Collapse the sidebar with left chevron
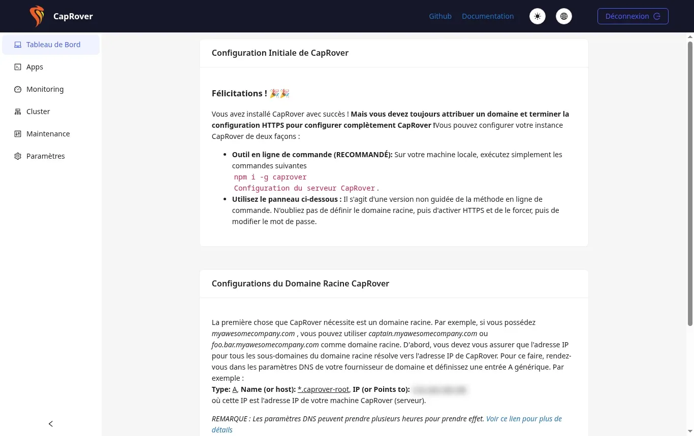The image size is (694, 436). point(51,424)
